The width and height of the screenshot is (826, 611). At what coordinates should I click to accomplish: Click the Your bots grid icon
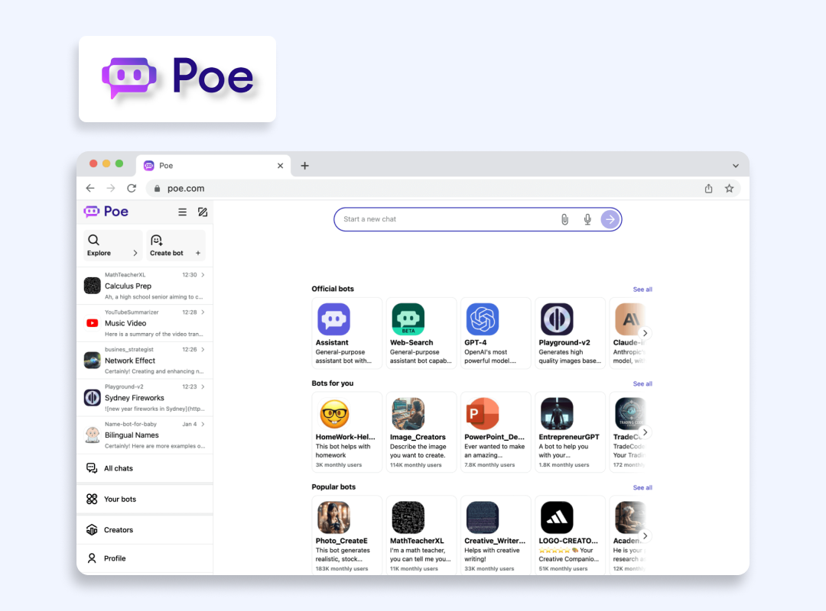tap(92, 499)
